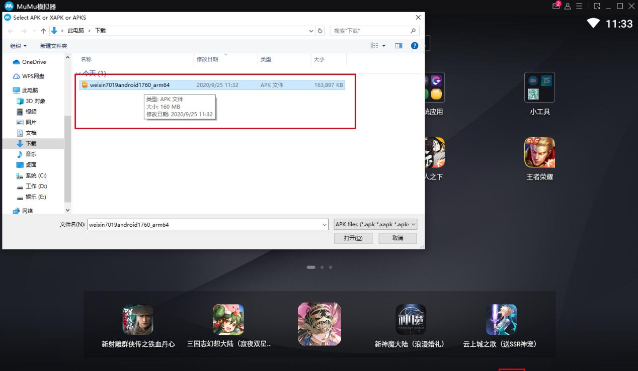This screenshot has height=371, width=638.
Task: Launch 云上城之歌 game icon
Action: pyautogui.click(x=501, y=319)
